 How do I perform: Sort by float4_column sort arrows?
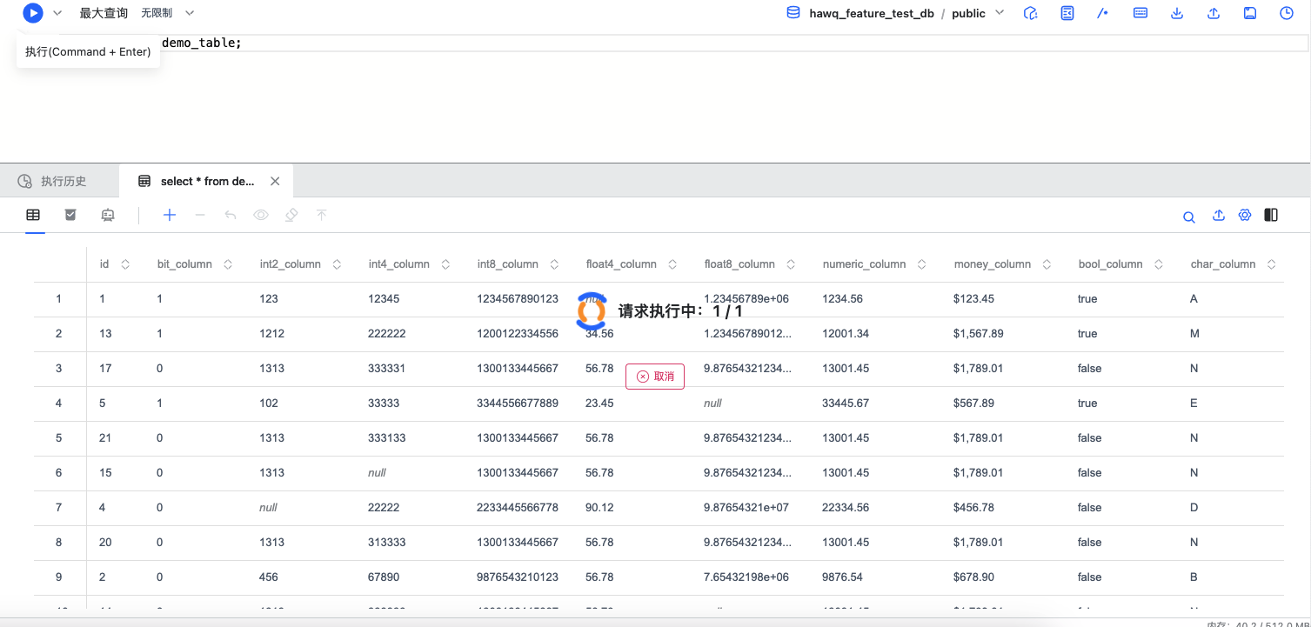pos(672,264)
